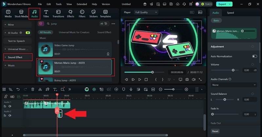Toggle the Adjustment keyframe diamond
Viewport: 262px width, 137px height.
[253, 47]
